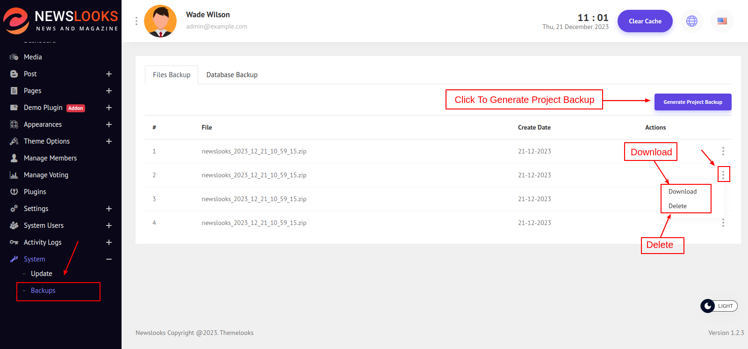The width and height of the screenshot is (748, 349).
Task: Click the Manage Voting chart icon
Action: click(x=14, y=175)
